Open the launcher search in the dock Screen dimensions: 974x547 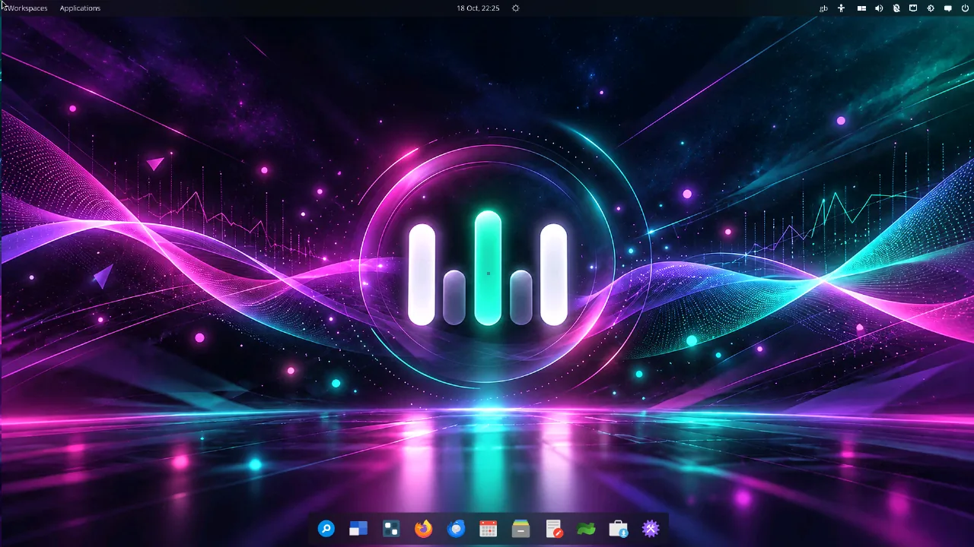point(326,529)
